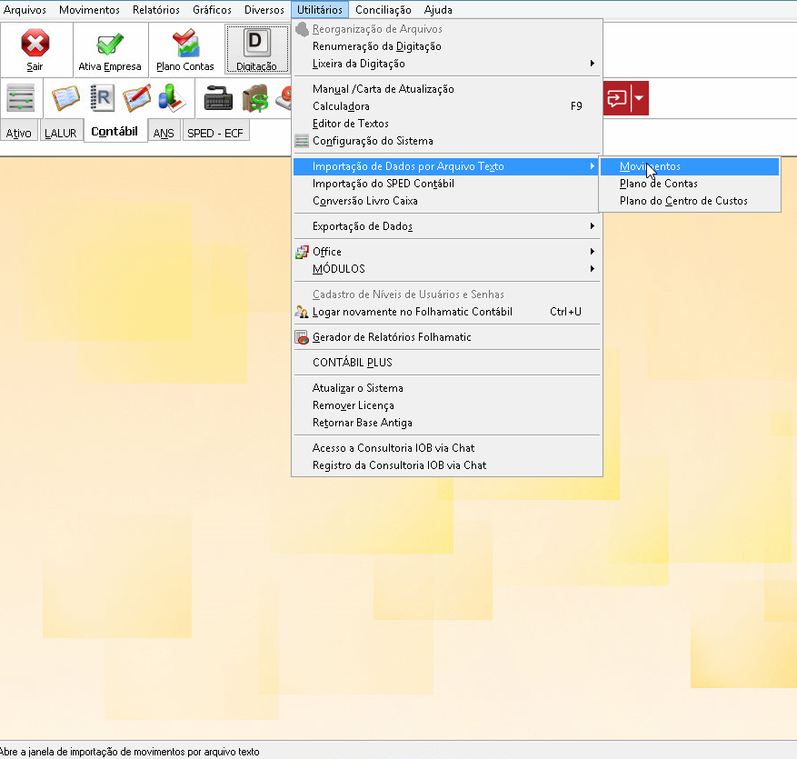Click the Ativa Empresa green checkmark icon

110,44
